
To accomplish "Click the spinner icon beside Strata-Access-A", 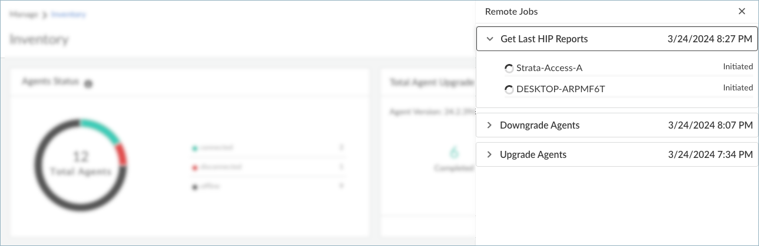I will coord(509,68).
